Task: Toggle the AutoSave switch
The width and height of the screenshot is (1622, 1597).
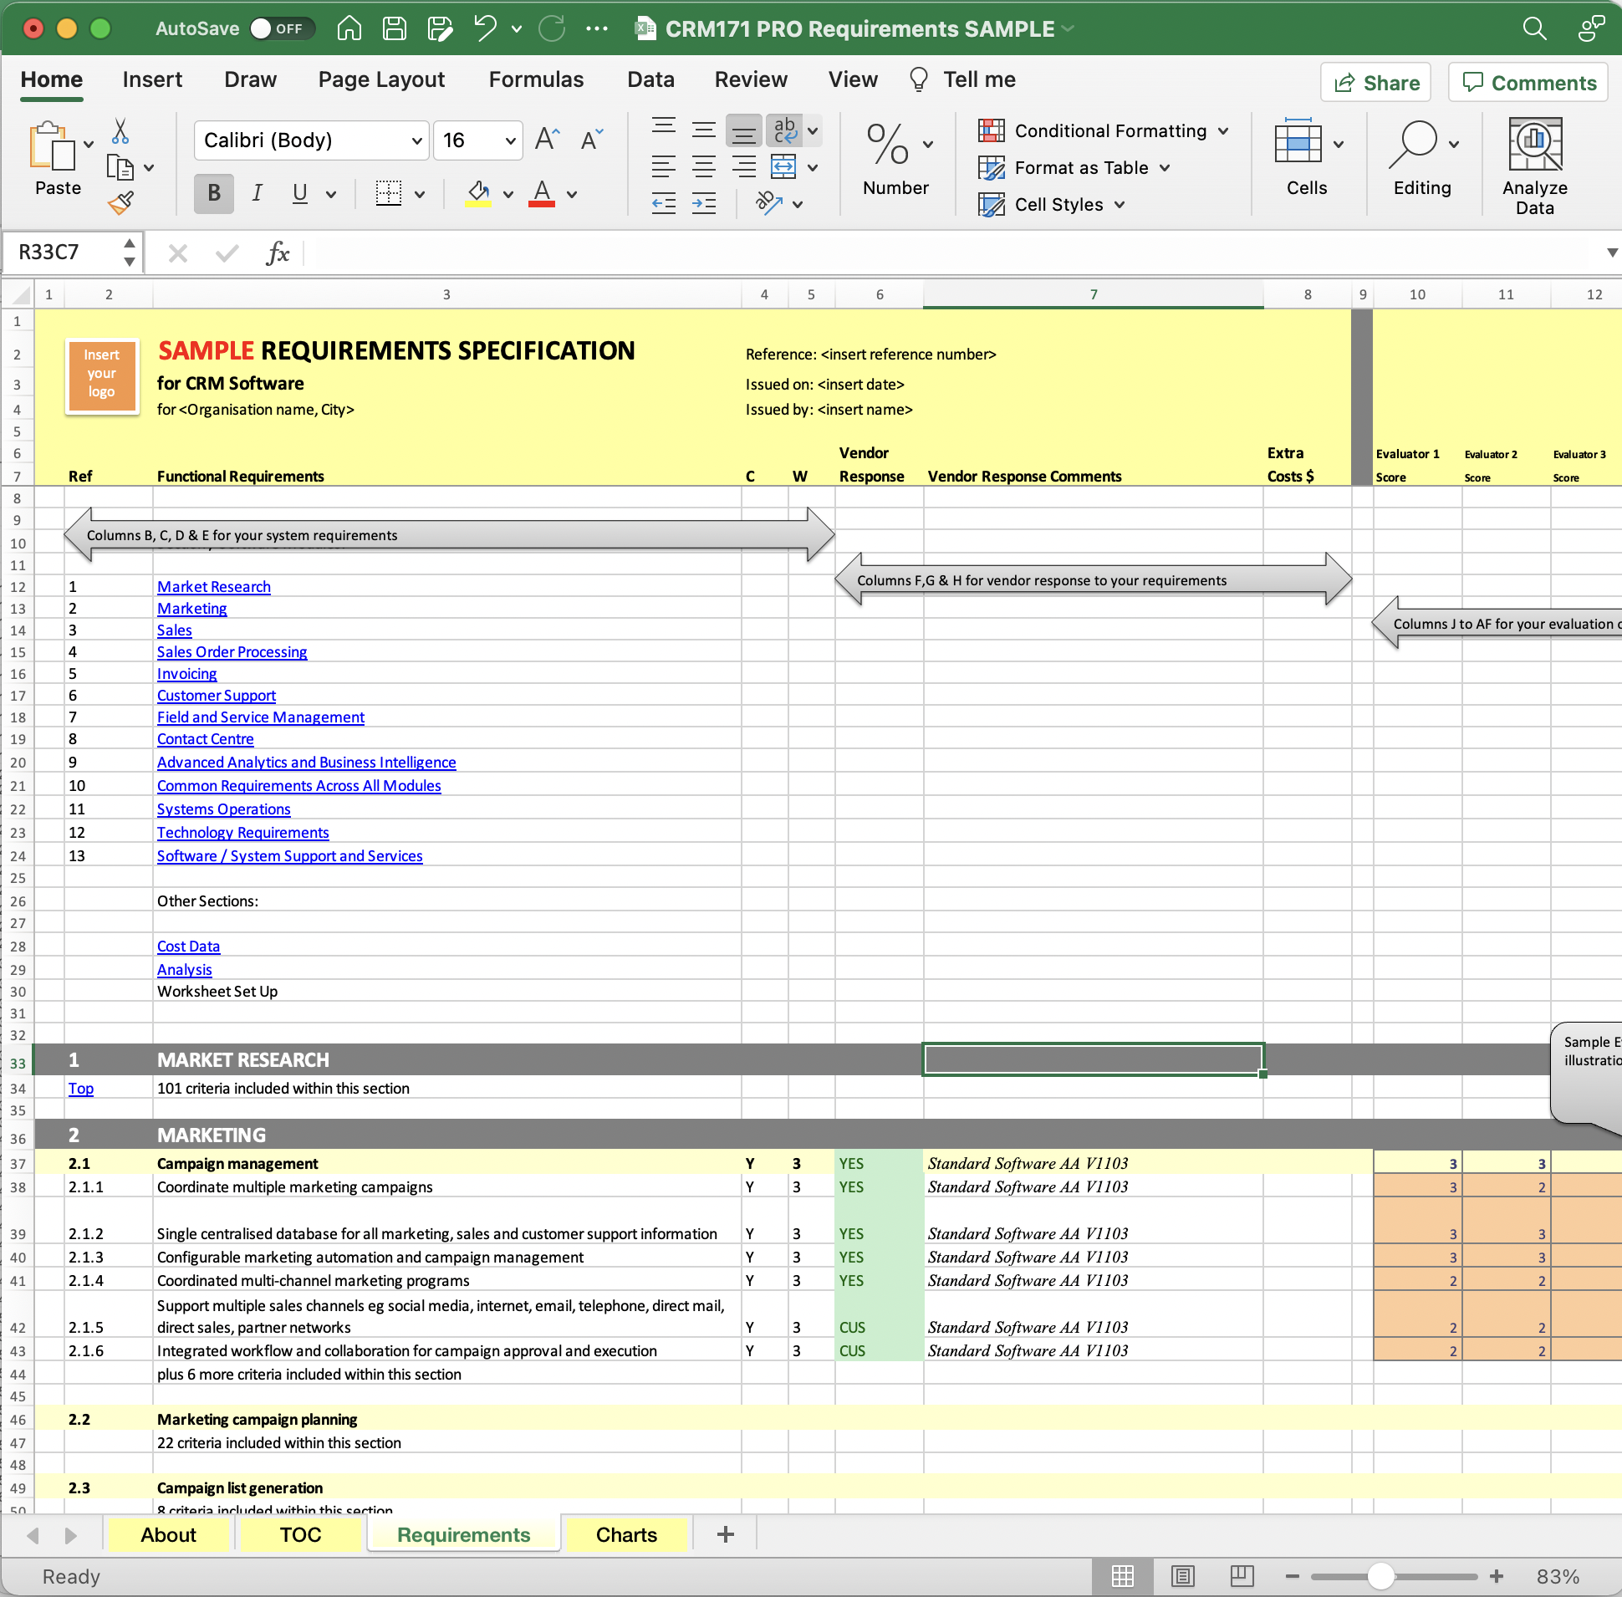Action: (x=283, y=28)
